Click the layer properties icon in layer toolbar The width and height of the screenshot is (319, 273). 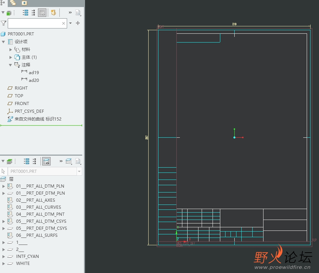[69, 161]
